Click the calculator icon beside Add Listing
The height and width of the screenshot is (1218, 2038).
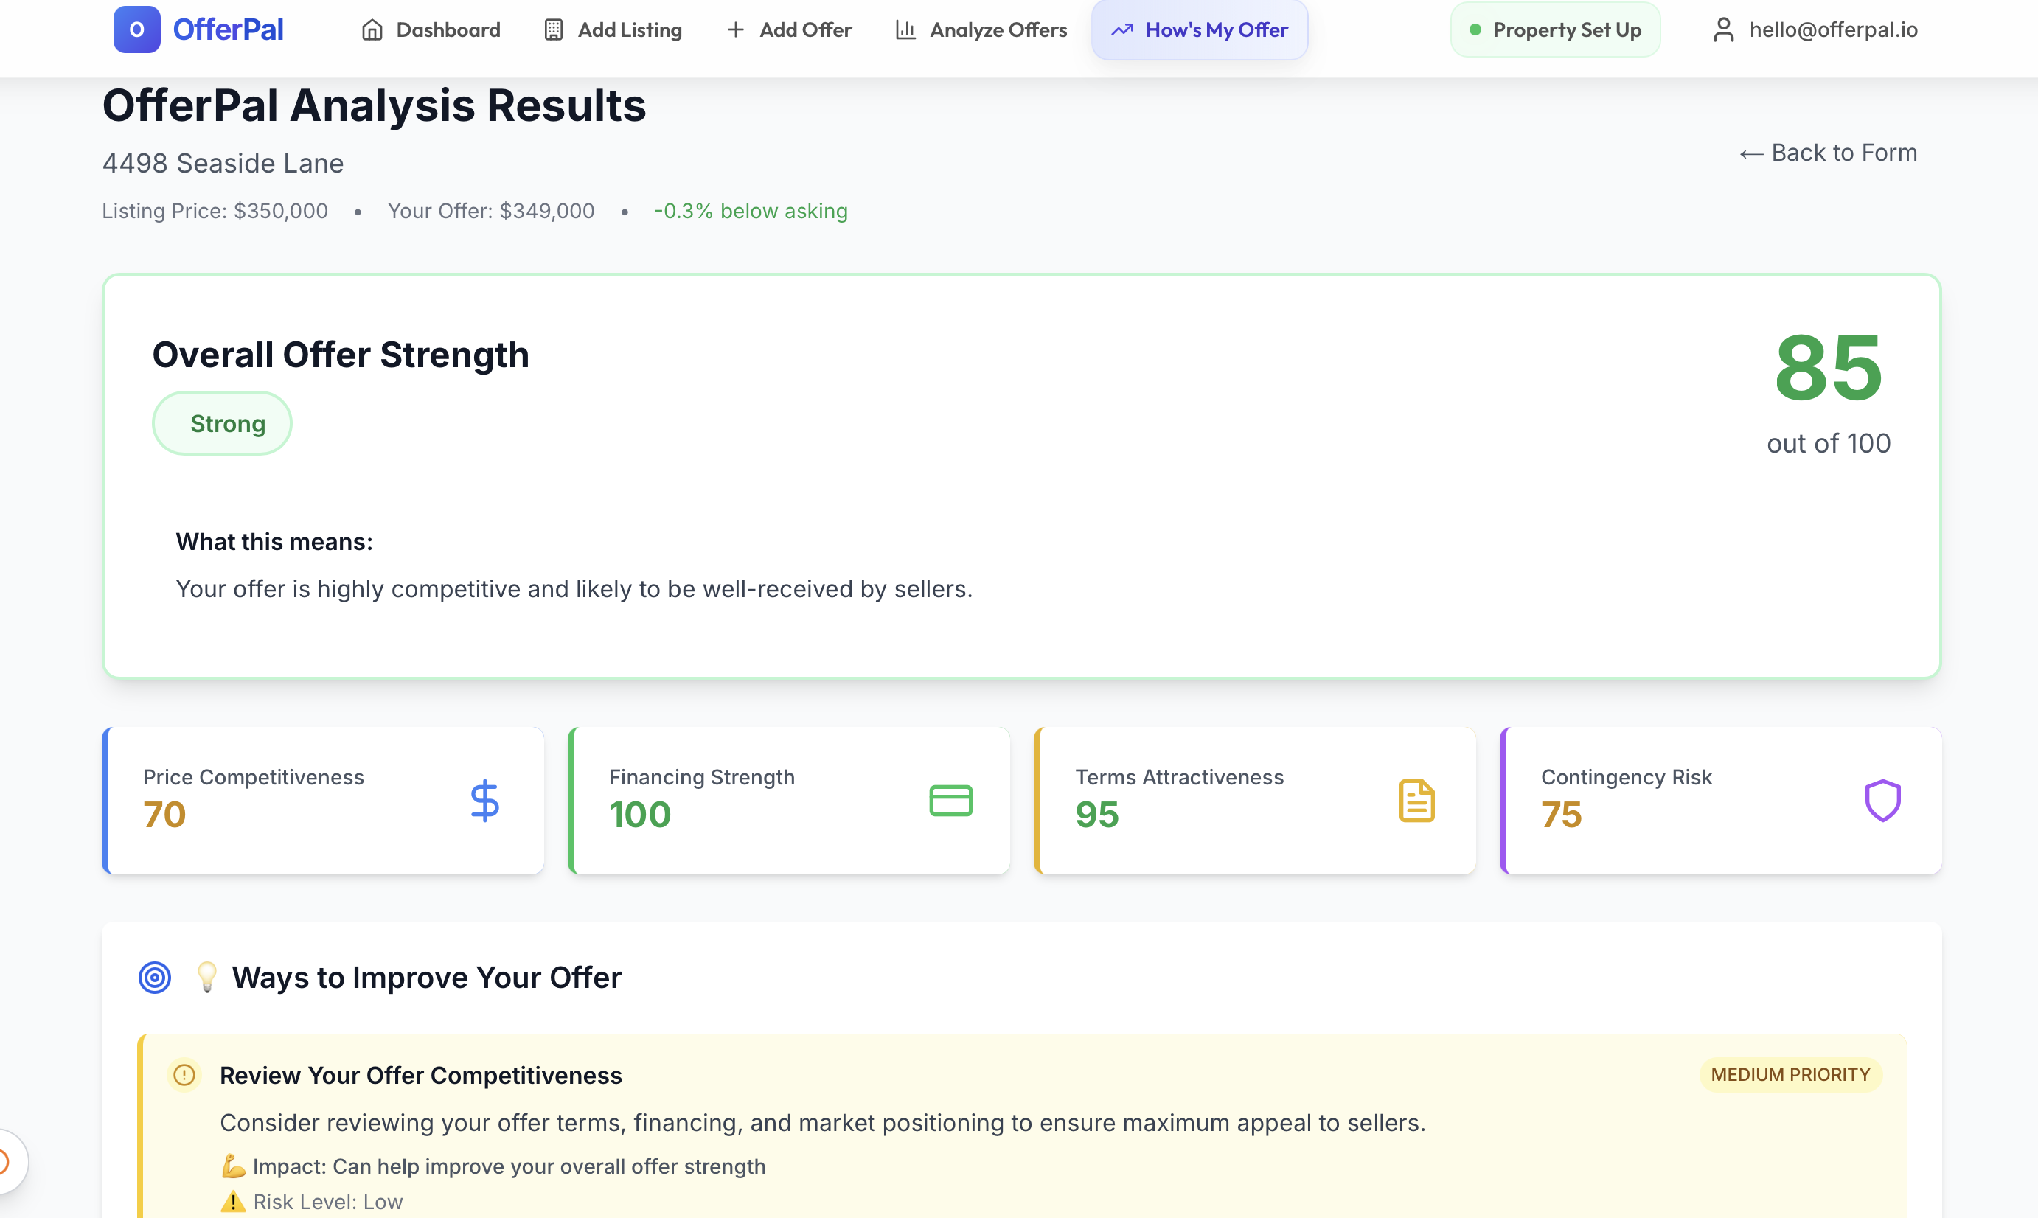pos(554,29)
